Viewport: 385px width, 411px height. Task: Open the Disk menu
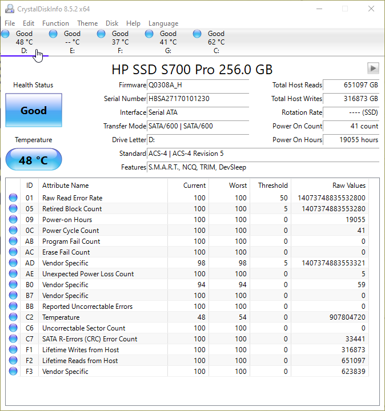[x=112, y=23]
